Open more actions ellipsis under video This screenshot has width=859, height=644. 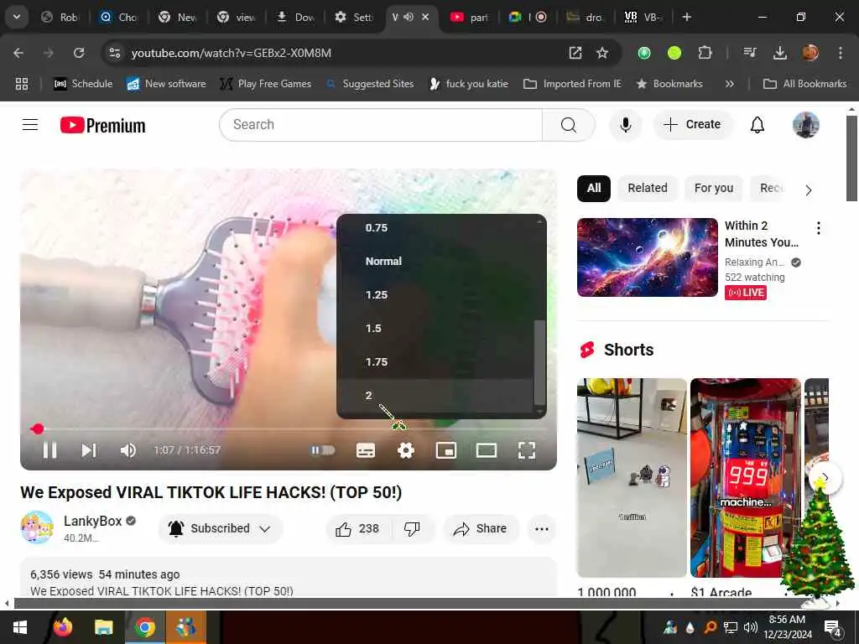pos(541,529)
